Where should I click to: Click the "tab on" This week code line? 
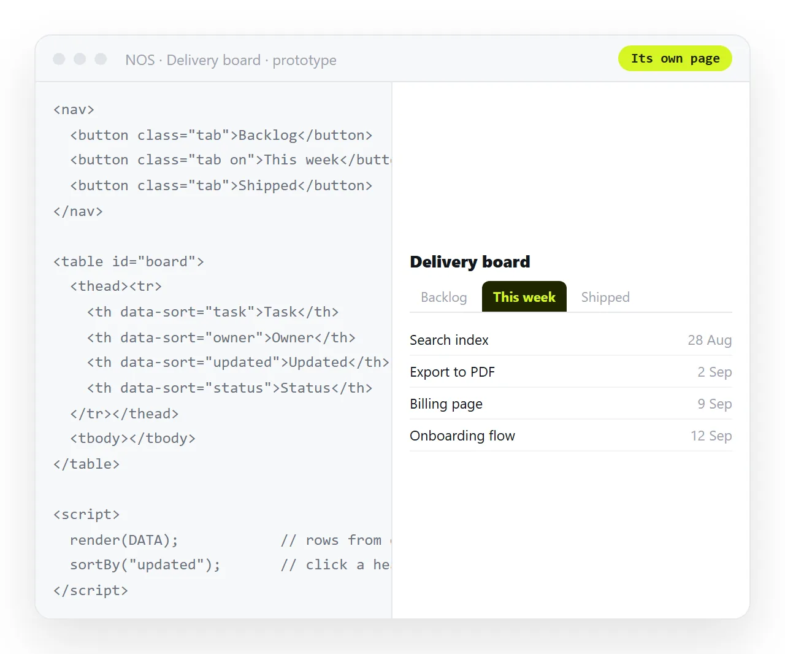click(x=231, y=160)
